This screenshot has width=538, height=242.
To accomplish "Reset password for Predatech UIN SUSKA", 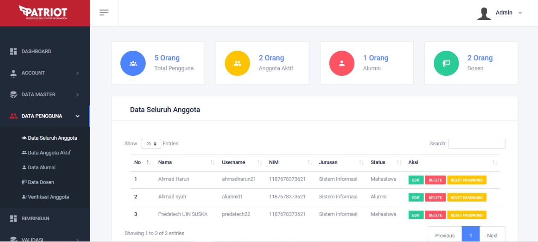I will coord(466,215).
